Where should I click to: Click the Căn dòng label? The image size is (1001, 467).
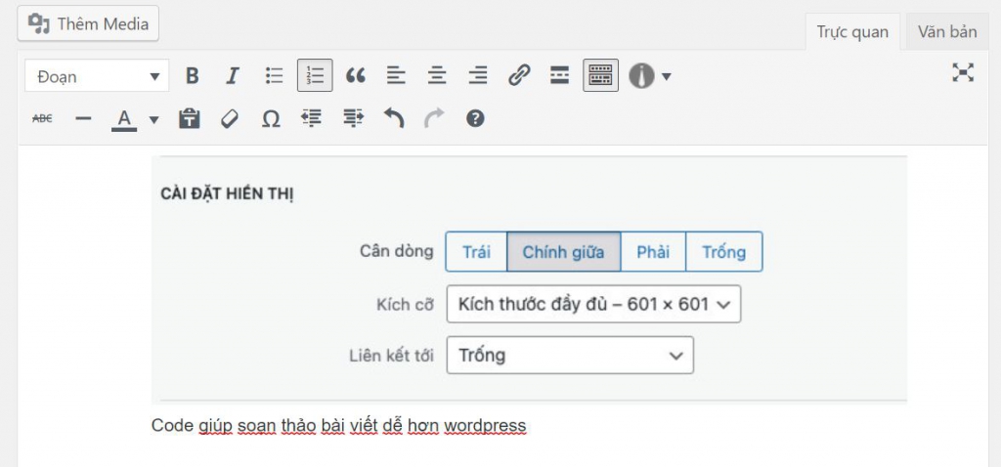click(397, 251)
